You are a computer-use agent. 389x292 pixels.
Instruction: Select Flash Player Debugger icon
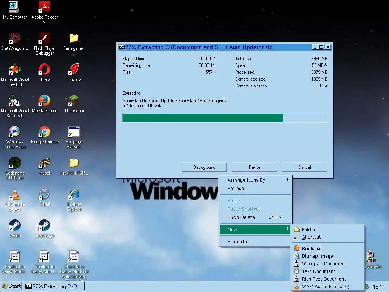(44, 44)
